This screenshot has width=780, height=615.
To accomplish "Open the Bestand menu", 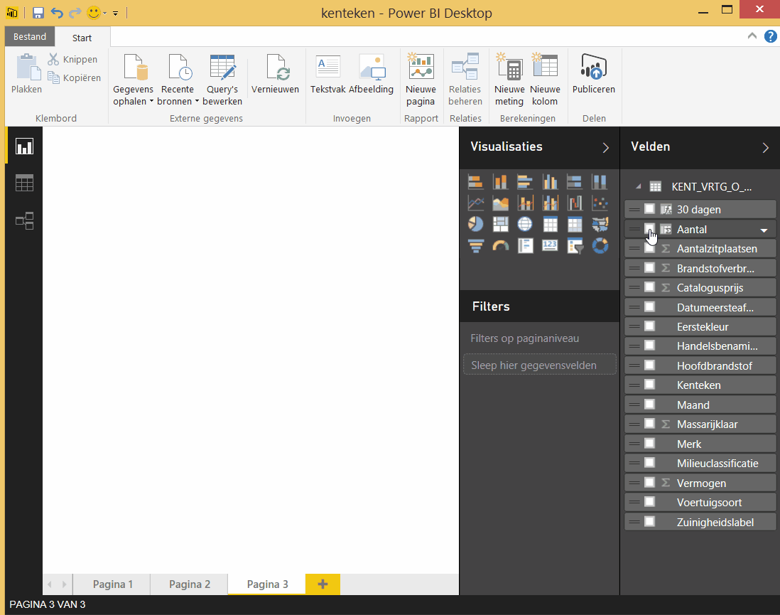I will pos(30,37).
